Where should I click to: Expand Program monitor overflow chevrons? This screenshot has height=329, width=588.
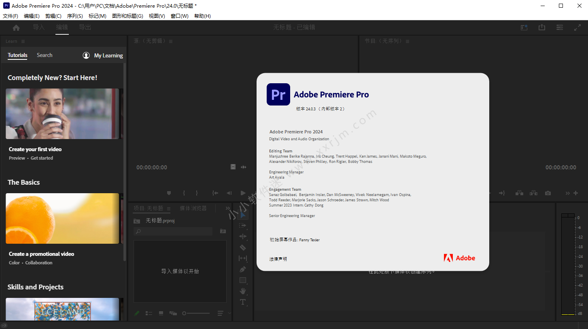click(568, 193)
